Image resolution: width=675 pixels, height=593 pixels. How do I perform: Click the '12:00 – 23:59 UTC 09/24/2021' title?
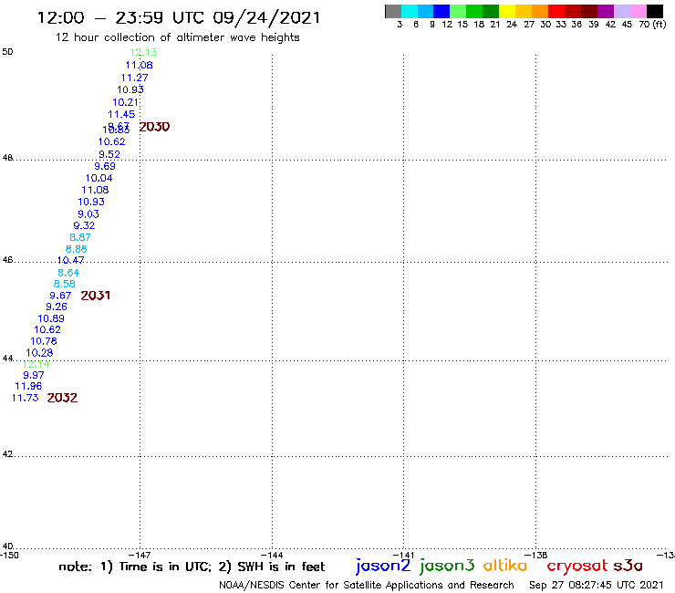tap(179, 17)
